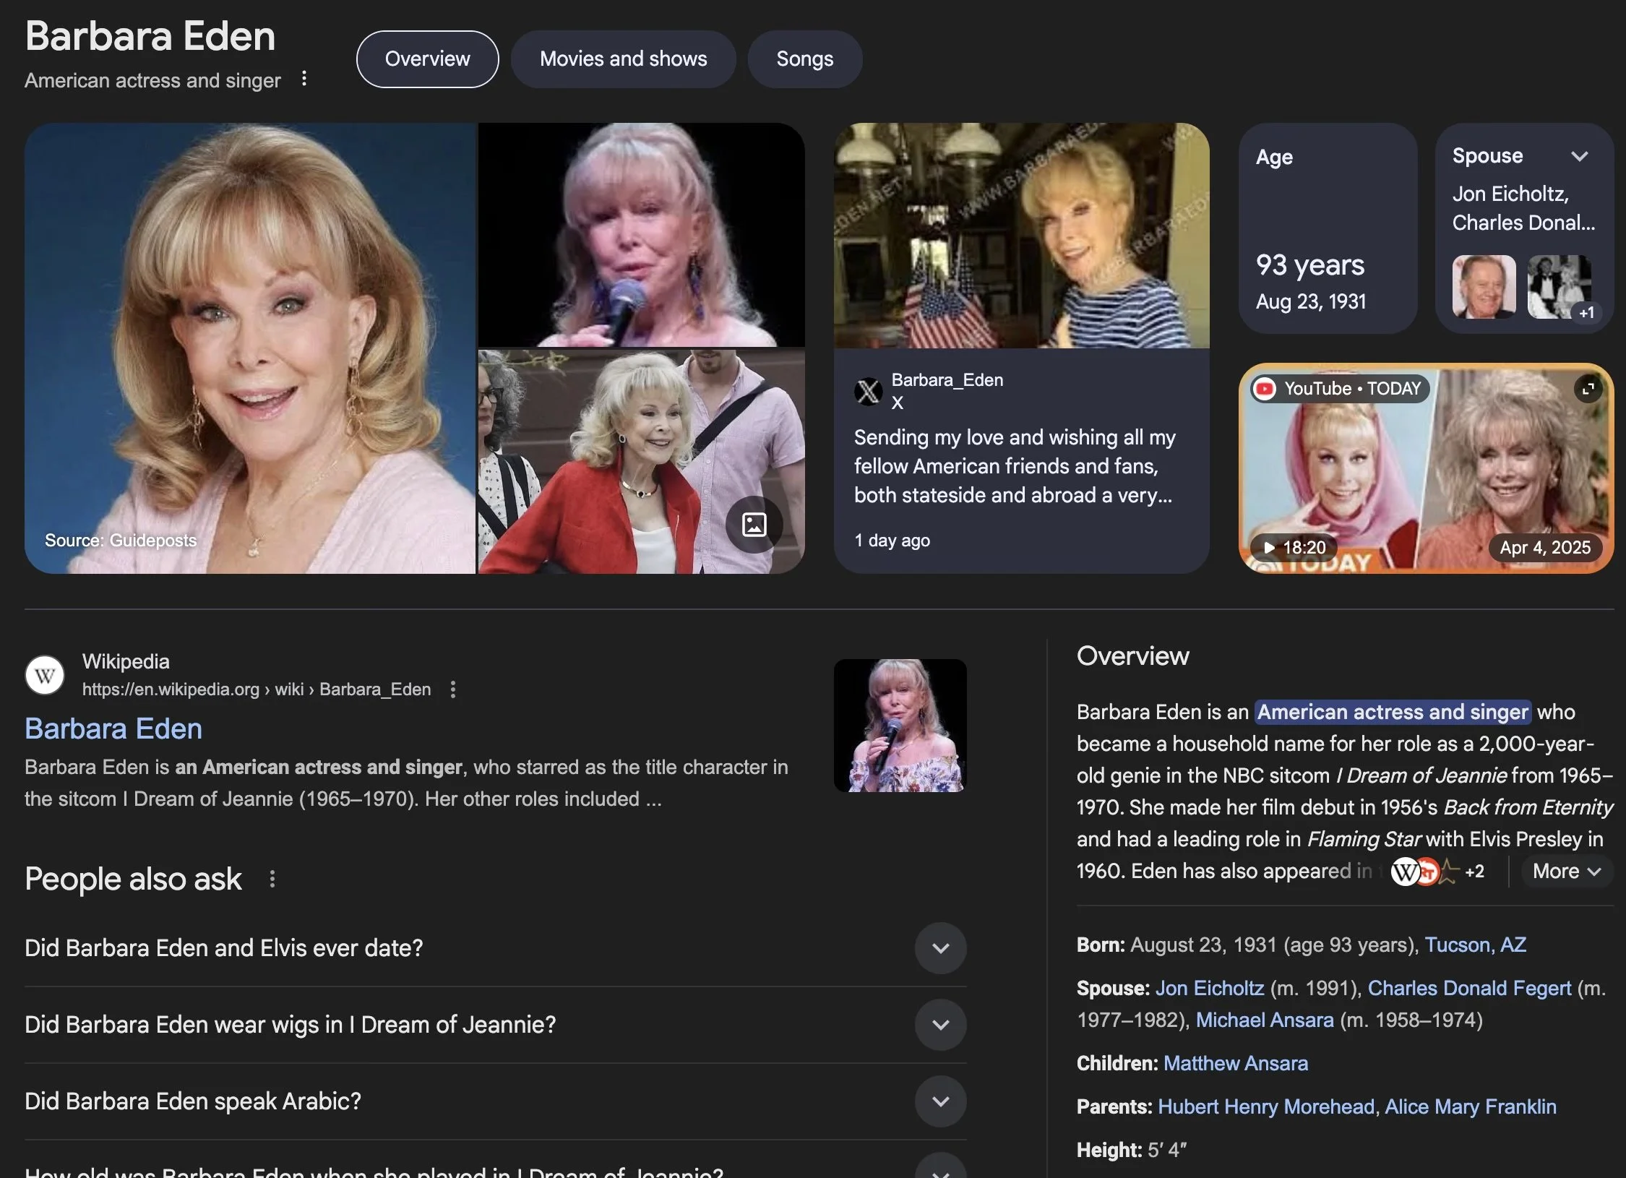Click the Guideposts portrait photo

click(250, 348)
